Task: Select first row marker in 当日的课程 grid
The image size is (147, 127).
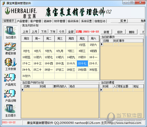Action: 101,90
